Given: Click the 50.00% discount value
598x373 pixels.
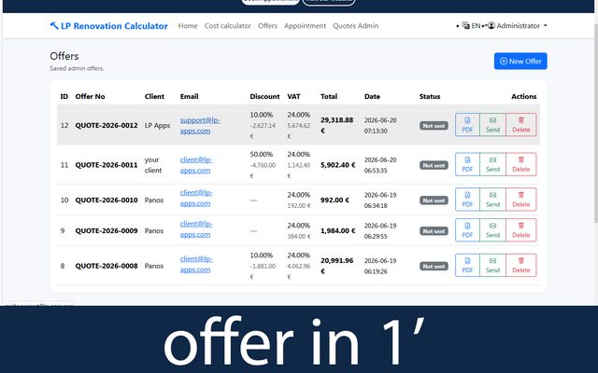Looking at the screenshot, I should [x=262, y=154].
